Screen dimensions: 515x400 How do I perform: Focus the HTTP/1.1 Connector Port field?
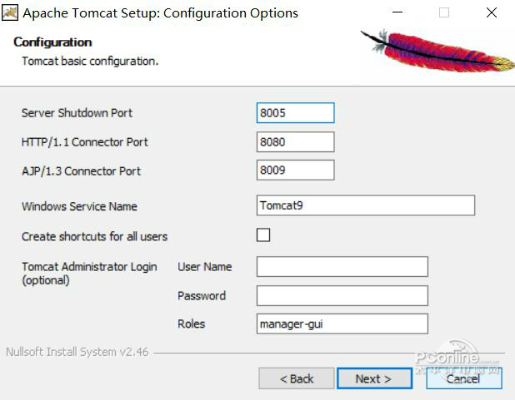pyautogui.click(x=295, y=142)
